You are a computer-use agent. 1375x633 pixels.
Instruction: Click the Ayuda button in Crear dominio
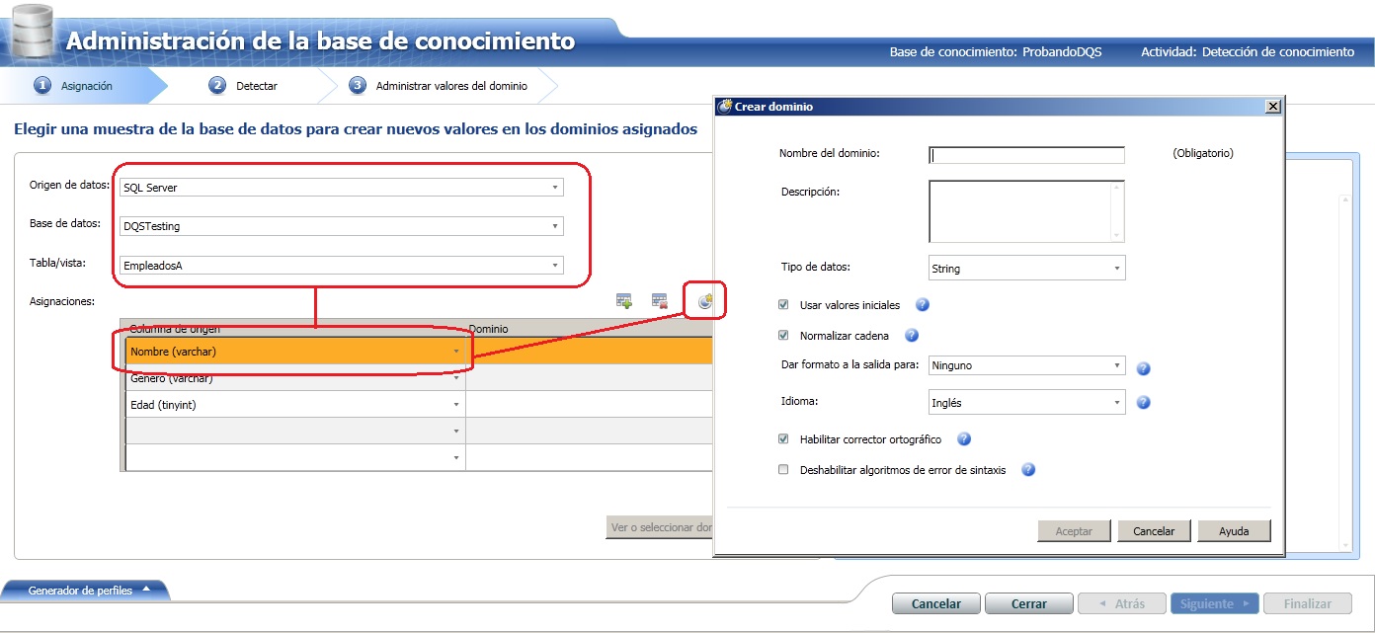tap(1232, 530)
